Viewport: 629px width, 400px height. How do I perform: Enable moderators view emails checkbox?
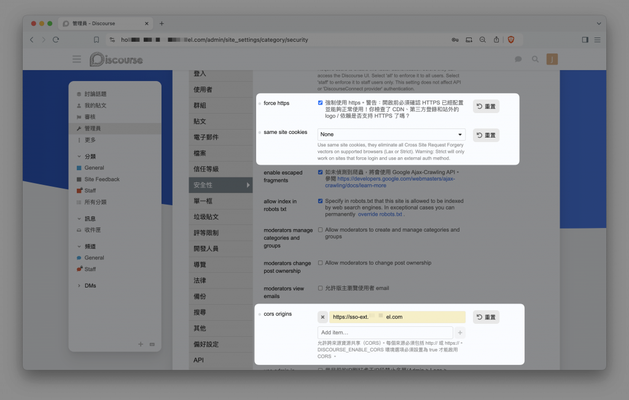pyautogui.click(x=320, y=288)
